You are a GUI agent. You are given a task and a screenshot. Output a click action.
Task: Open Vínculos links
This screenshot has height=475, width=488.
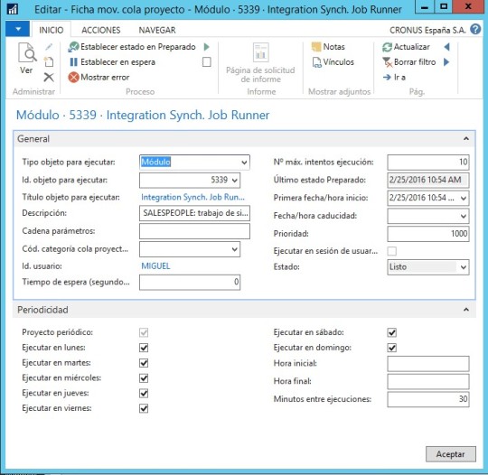tap(333, 62)
